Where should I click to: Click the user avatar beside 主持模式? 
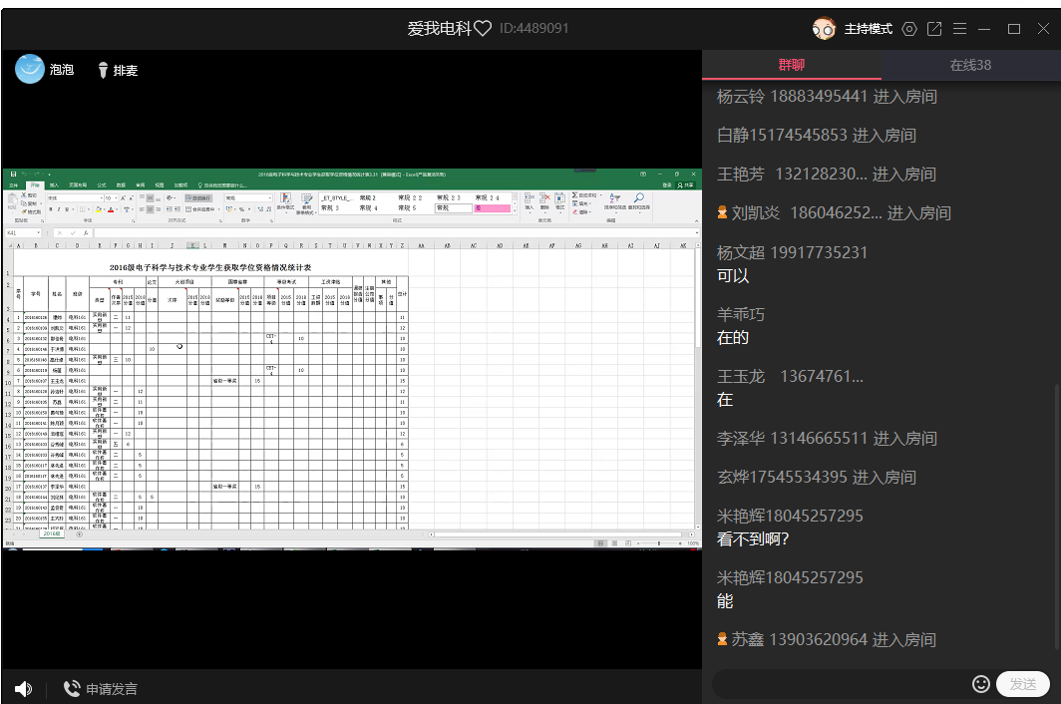tap(824, 29)
